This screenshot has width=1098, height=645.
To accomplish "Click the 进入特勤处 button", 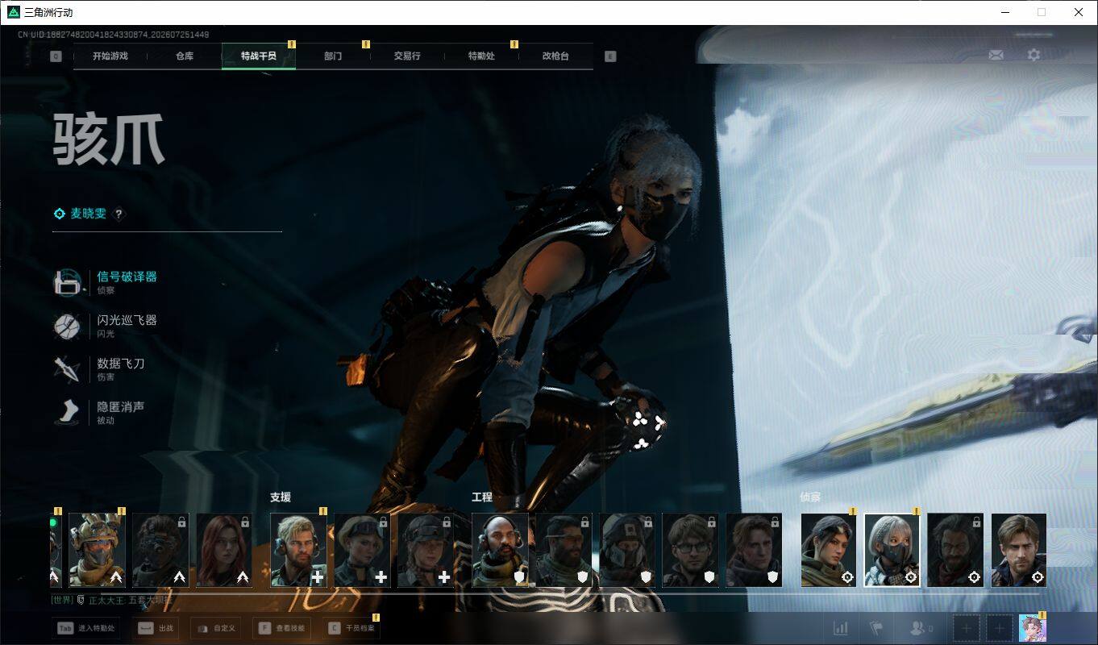I will pyautogui.click(x=85, y=628).
